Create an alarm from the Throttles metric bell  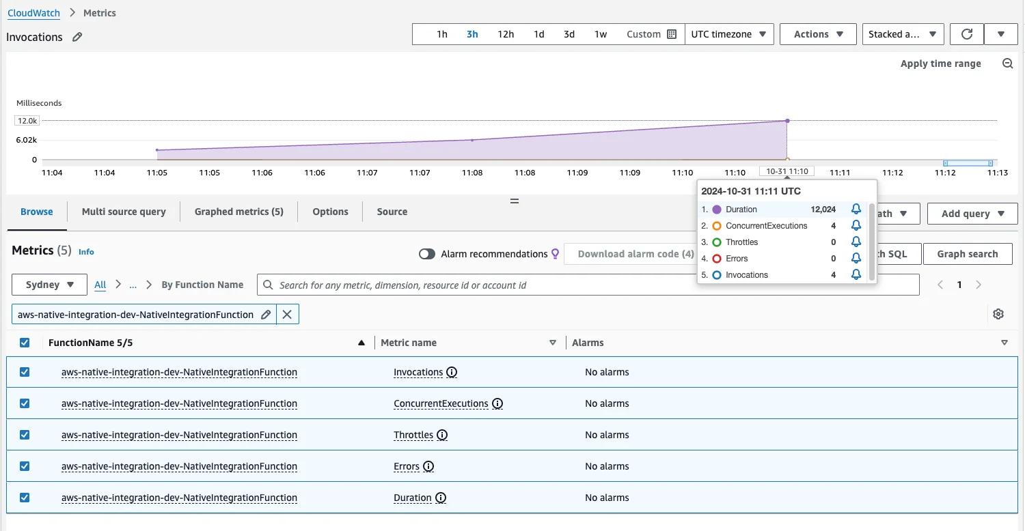pos(856,242)
